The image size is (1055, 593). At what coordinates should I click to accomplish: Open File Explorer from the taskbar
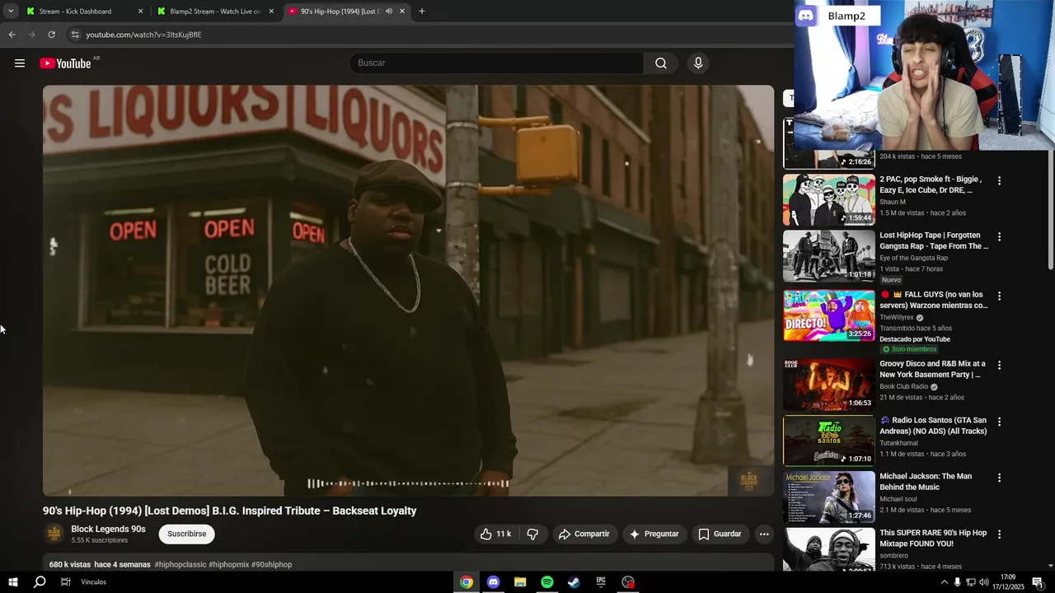tap(520, 582)
